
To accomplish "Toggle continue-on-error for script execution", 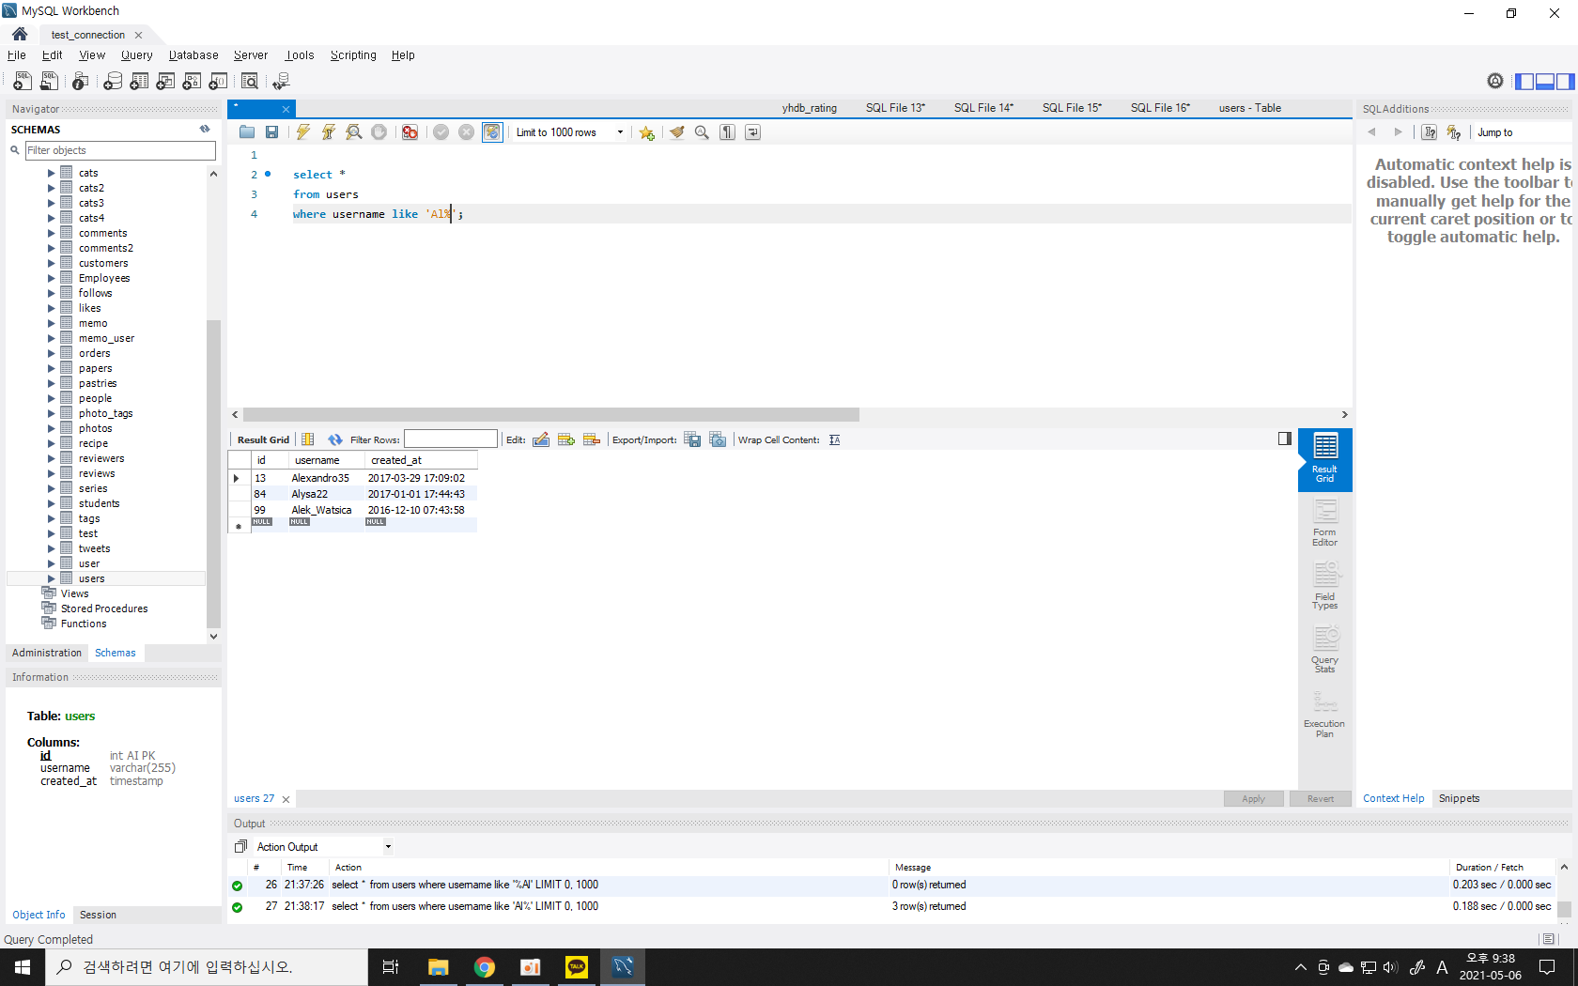I will (410, 132).
